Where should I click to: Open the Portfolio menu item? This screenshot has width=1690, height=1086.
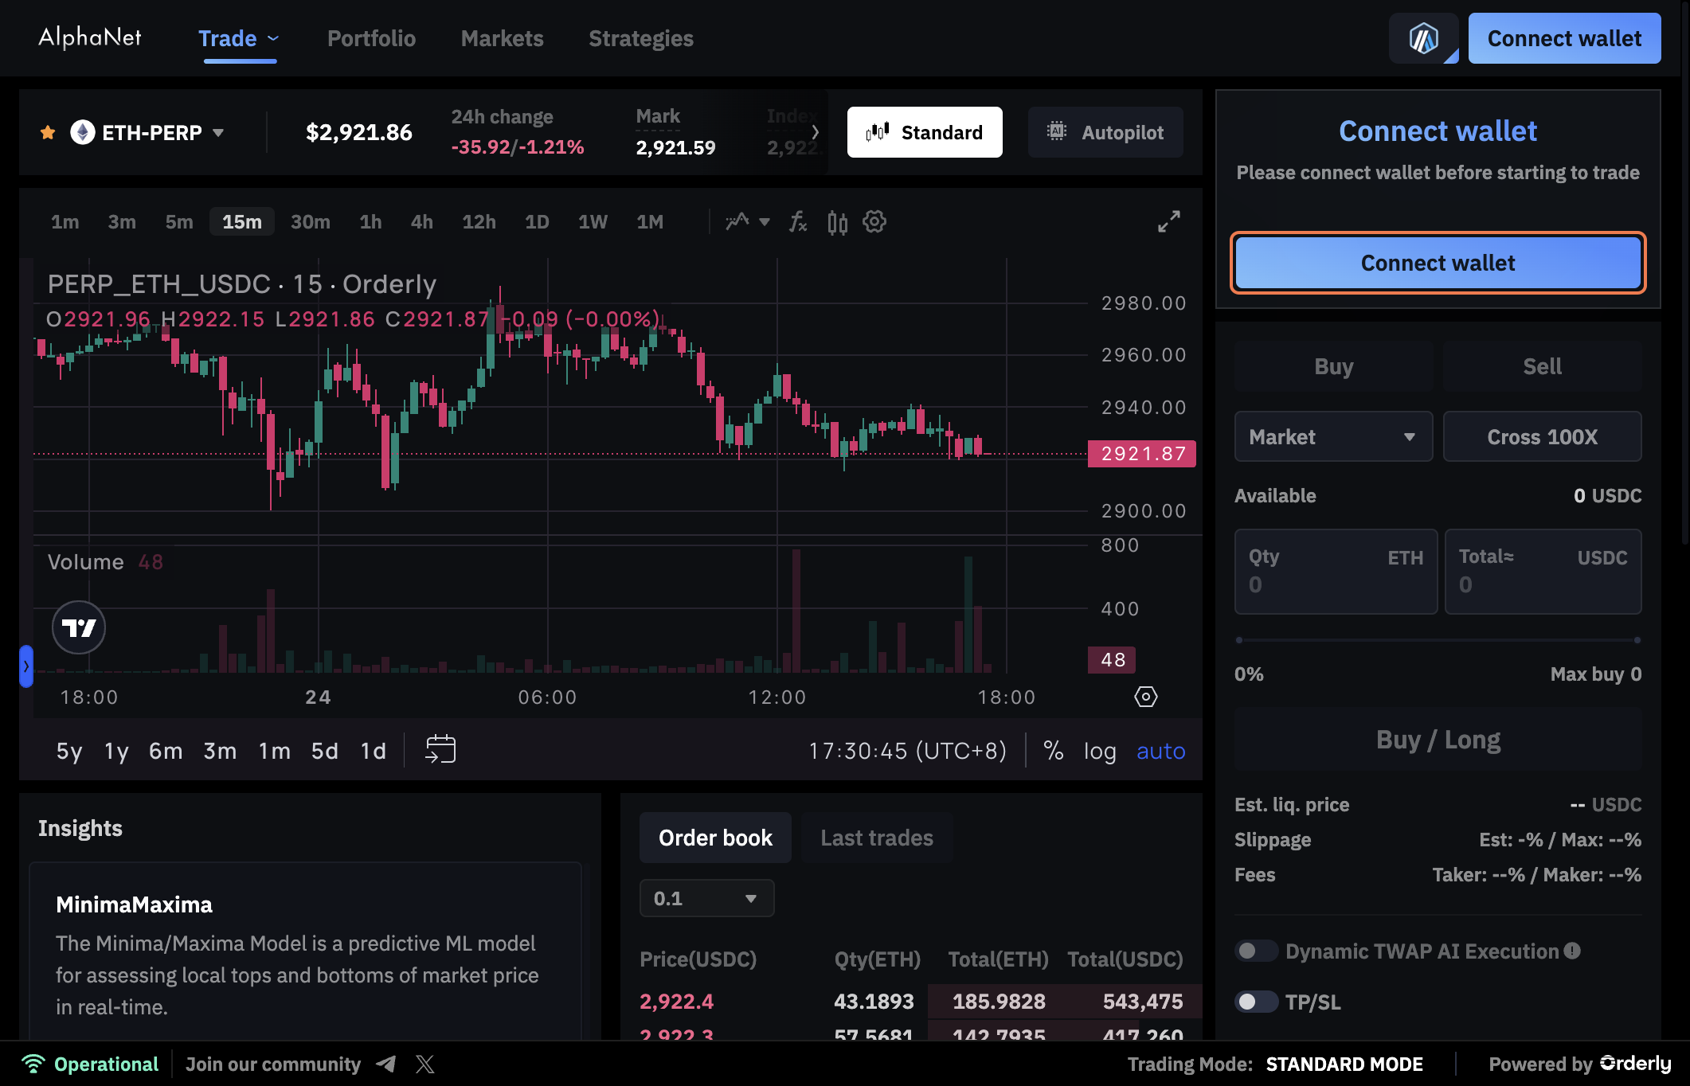pyautogui.click(x=371, y=38)
